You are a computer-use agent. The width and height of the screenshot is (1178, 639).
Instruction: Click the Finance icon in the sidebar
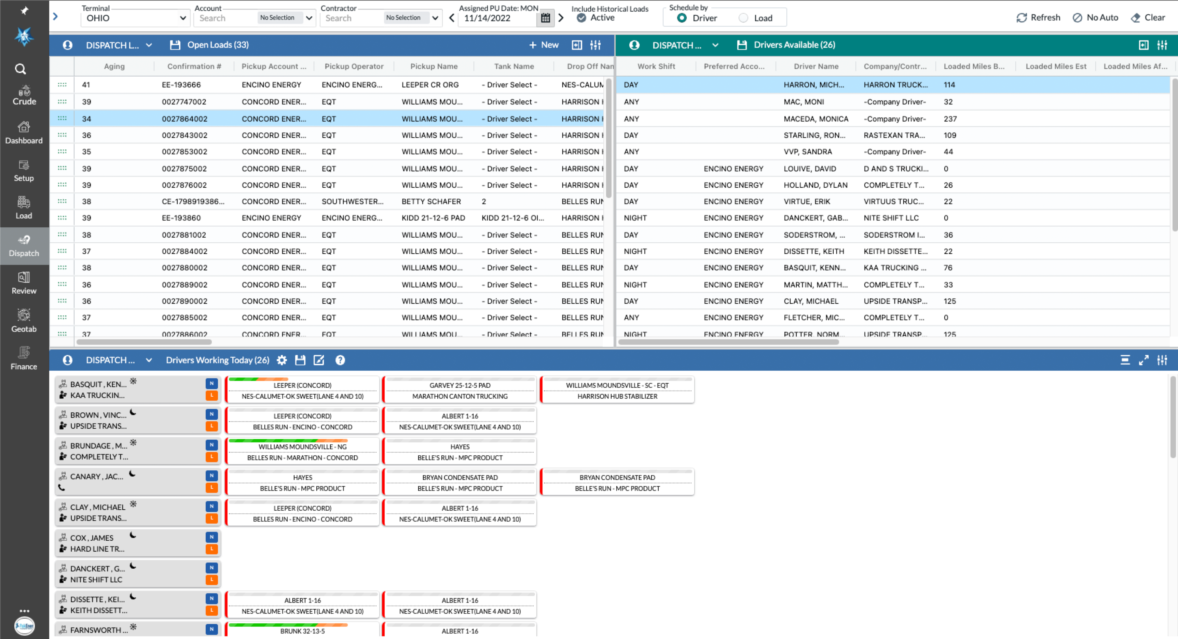point(24,358)
